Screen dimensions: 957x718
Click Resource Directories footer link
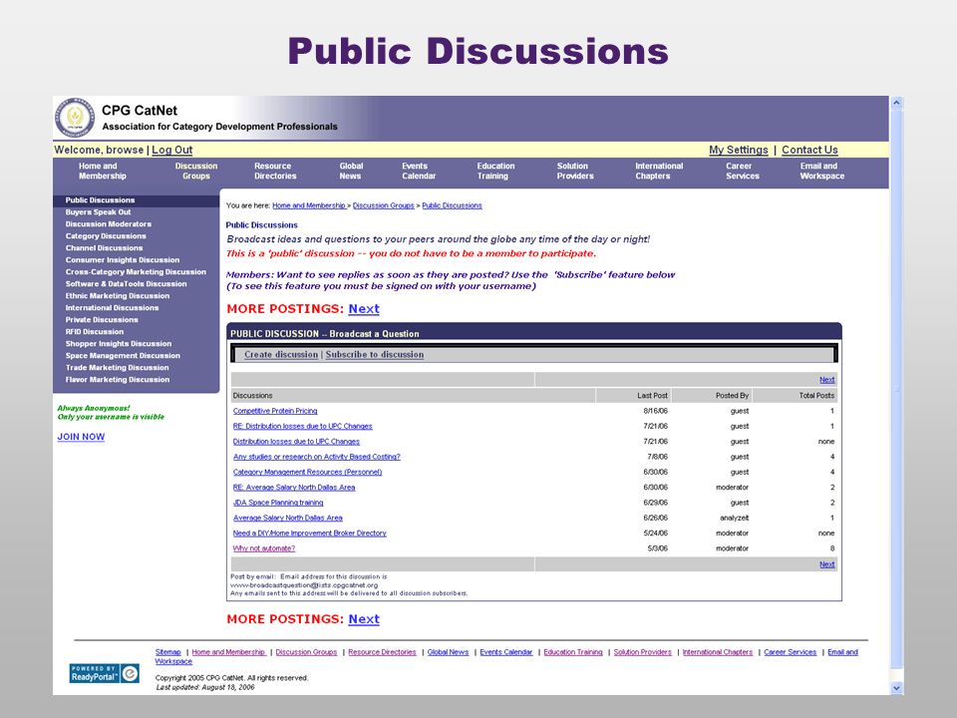click(382, 652)
